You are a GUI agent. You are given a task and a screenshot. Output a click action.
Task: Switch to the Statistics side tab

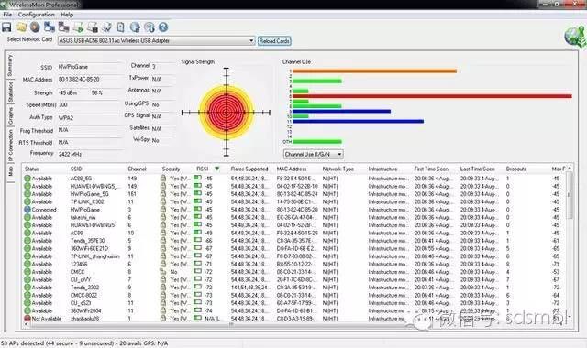tap(10, 92)
